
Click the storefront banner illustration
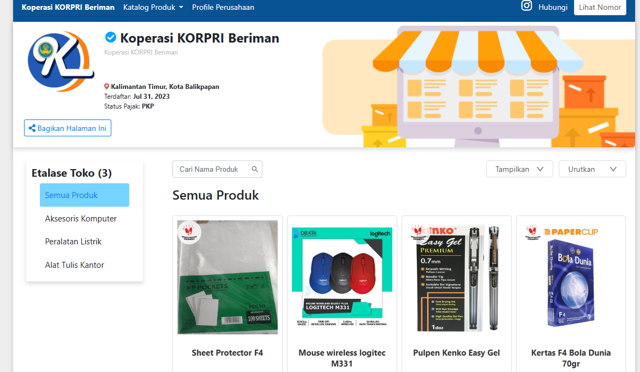click(478, 86)
